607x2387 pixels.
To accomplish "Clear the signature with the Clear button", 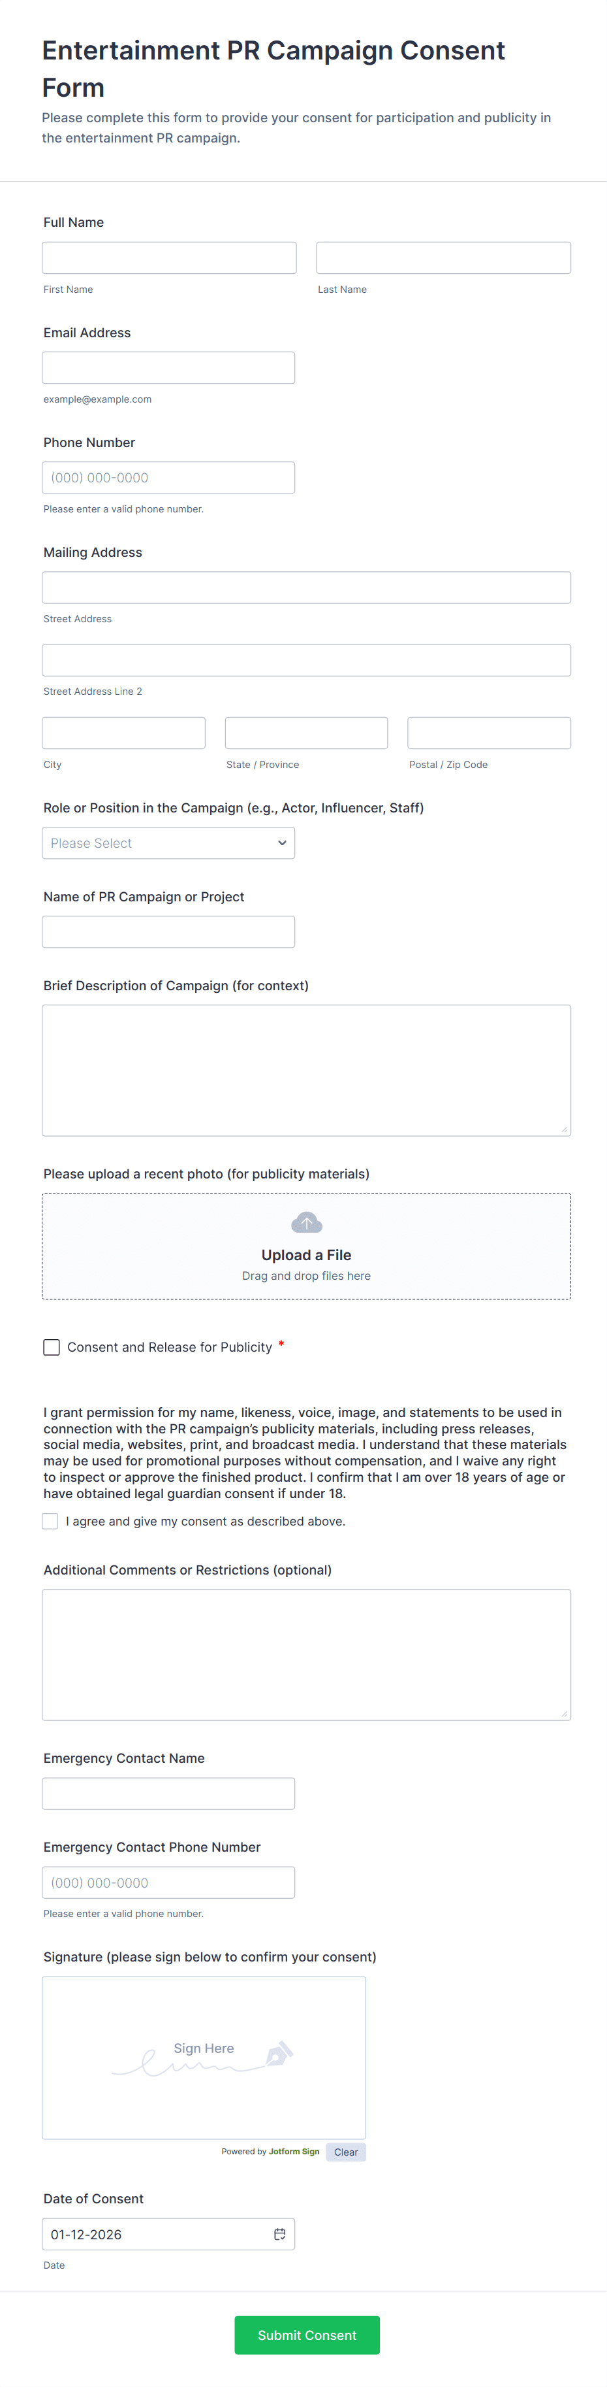I will 346,2152.
